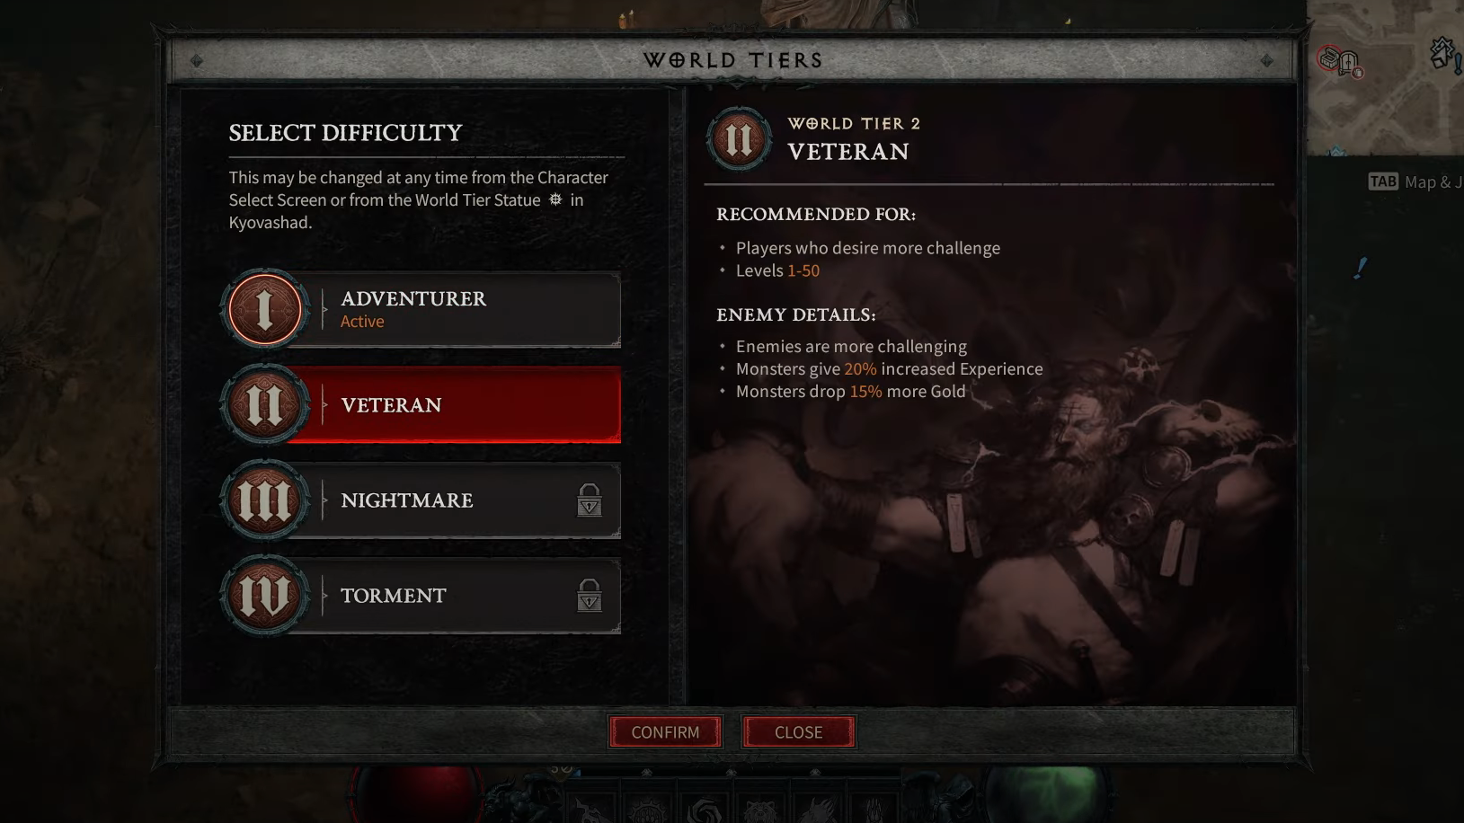The image size is (1464, 823).
Task: Click the stash chest icon on the minimap
Action: pos(1329,59)
